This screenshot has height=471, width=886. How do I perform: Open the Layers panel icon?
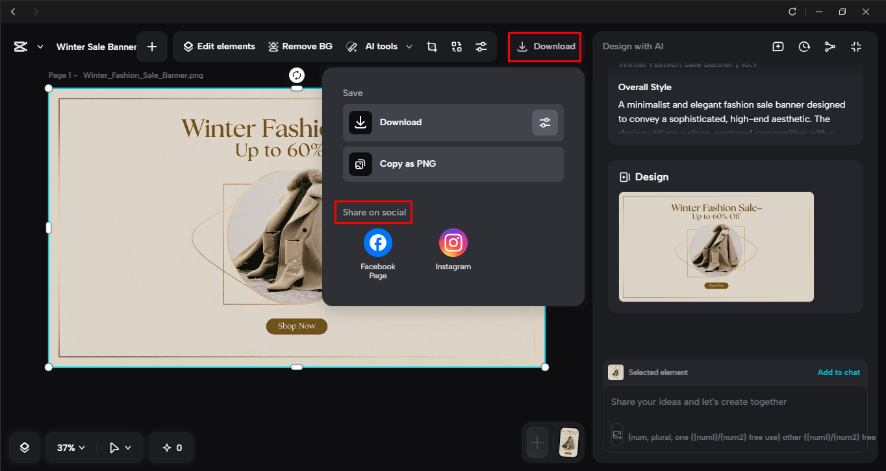[x=24, y=447]
